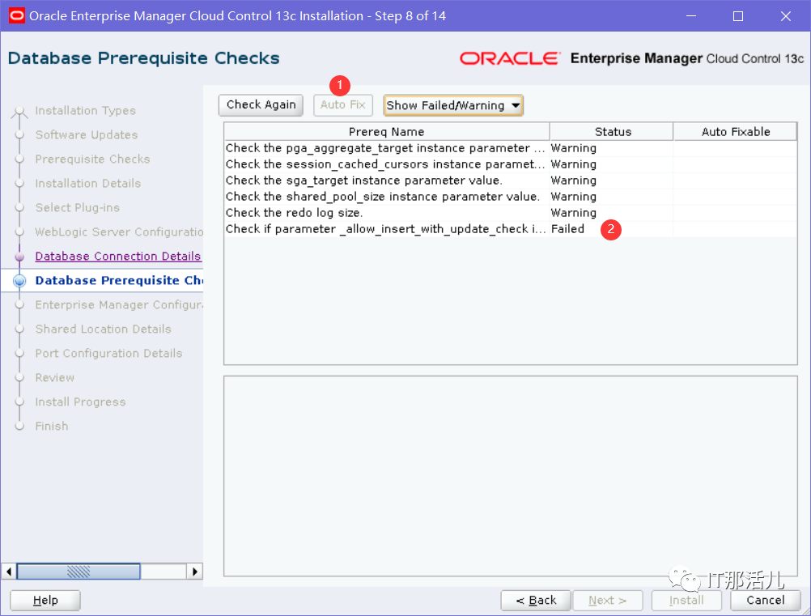Click Prerequisite Checks step in sidebar
Screen dimensions: 811x616
[92, 159]
